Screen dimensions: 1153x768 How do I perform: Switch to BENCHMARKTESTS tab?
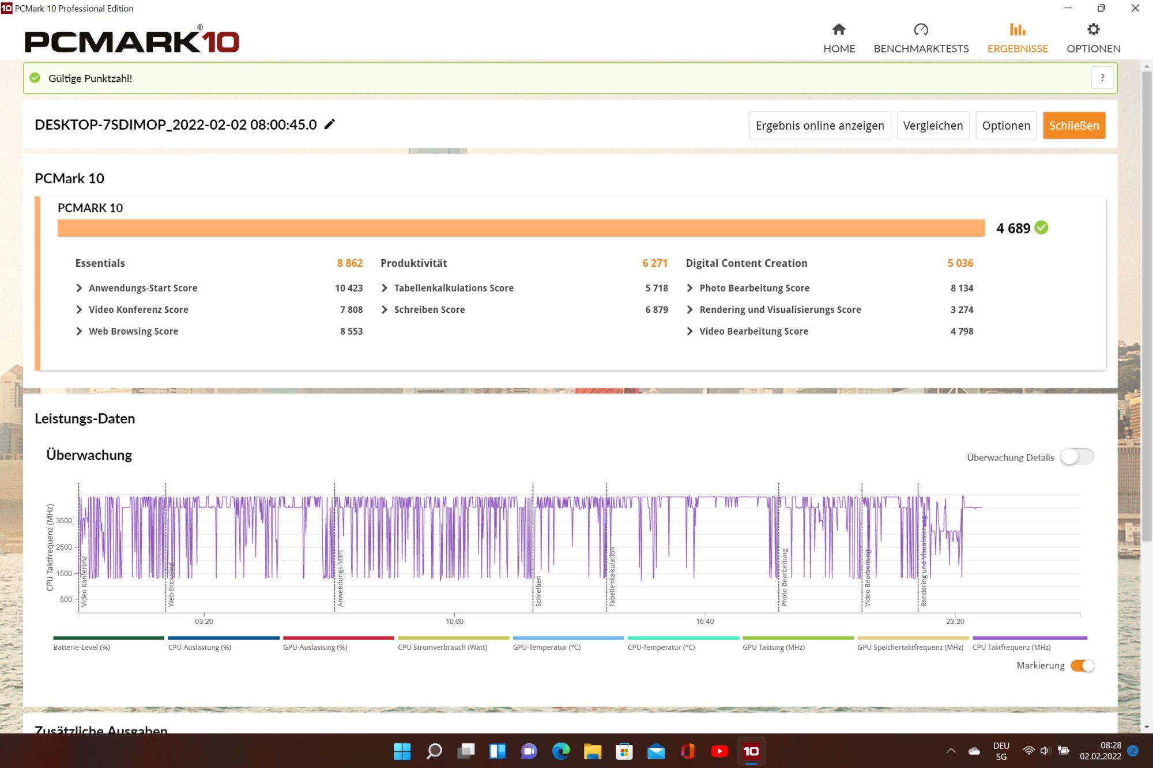pos(921,39)
